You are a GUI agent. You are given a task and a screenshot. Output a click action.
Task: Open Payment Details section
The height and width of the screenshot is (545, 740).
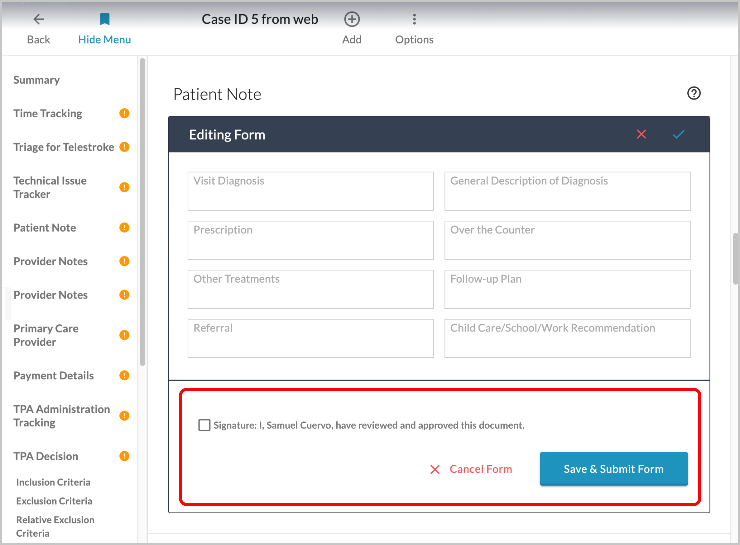point(54,375)
